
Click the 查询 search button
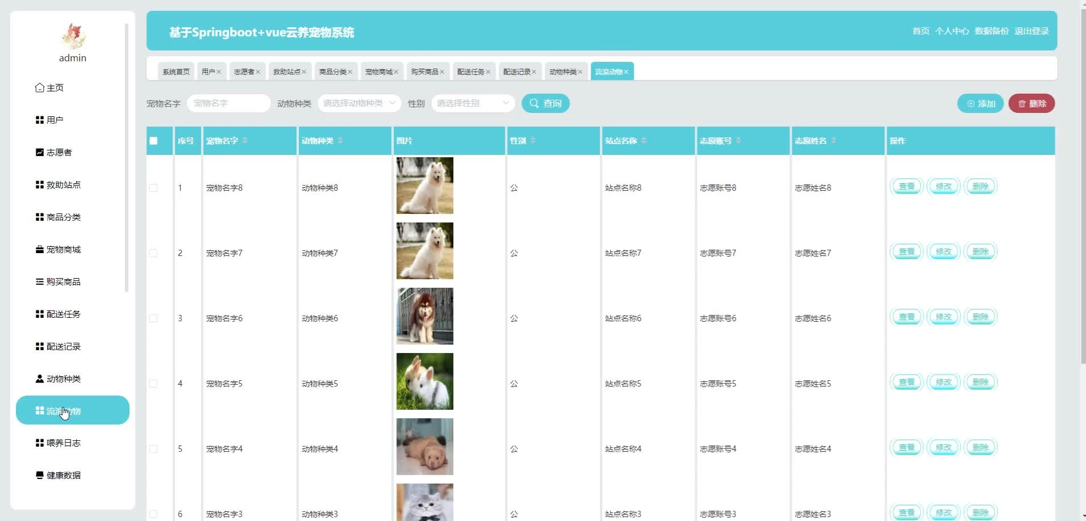coord(545,103)
